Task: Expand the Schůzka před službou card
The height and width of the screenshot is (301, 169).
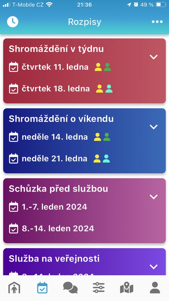Action: (154, 197)
